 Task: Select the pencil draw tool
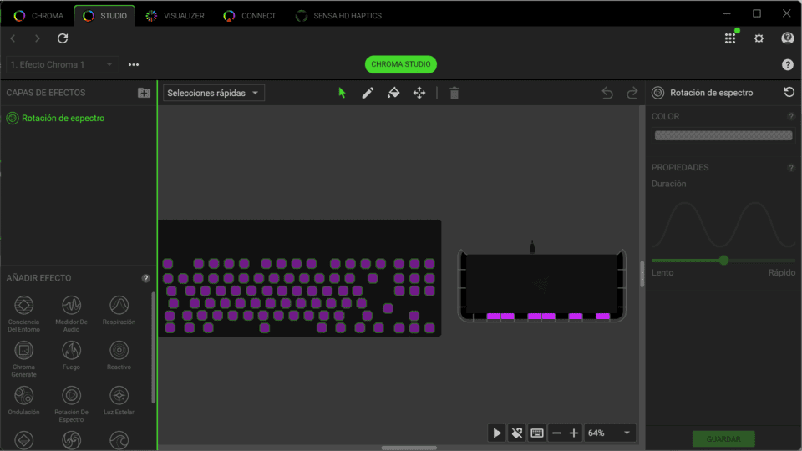pos(368,93)
